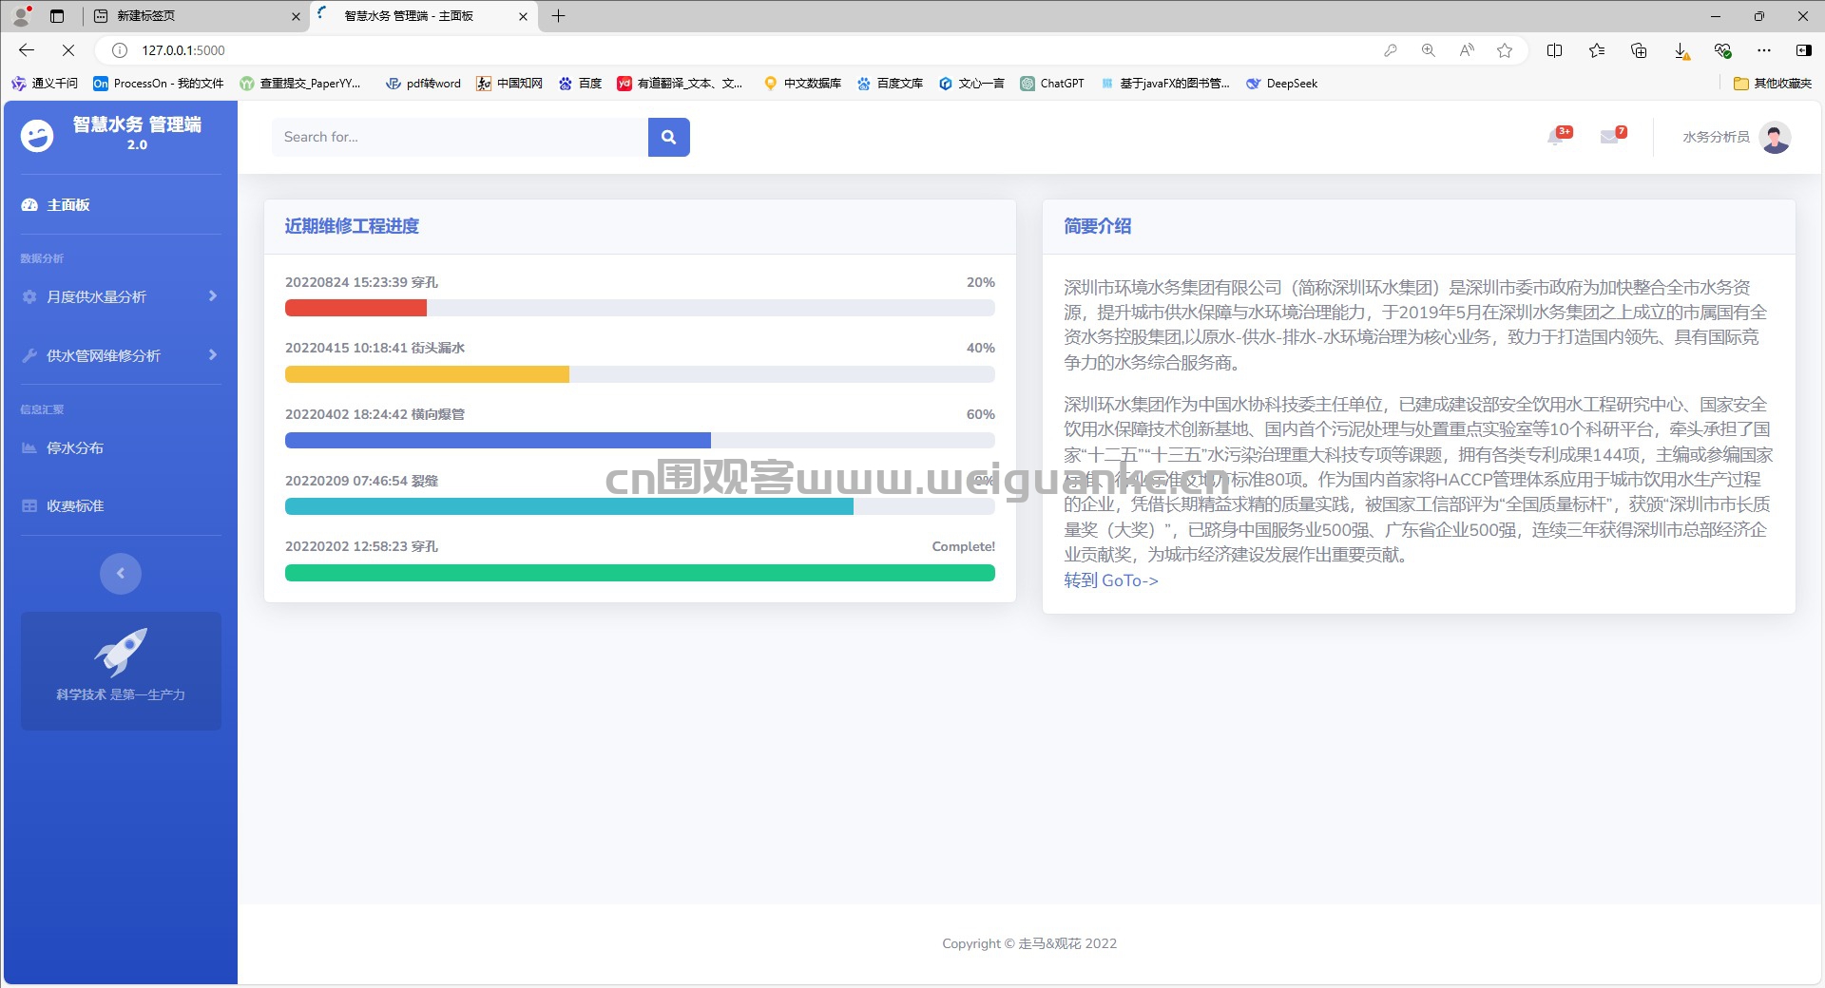Close the 新建标签页 tab
This screenshot has width=1825, height=988.
pyautogui.click(x=296, y=16)
